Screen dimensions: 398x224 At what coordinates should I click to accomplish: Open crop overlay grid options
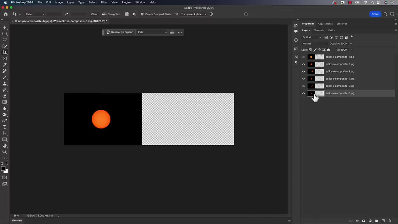click(127, 14)
